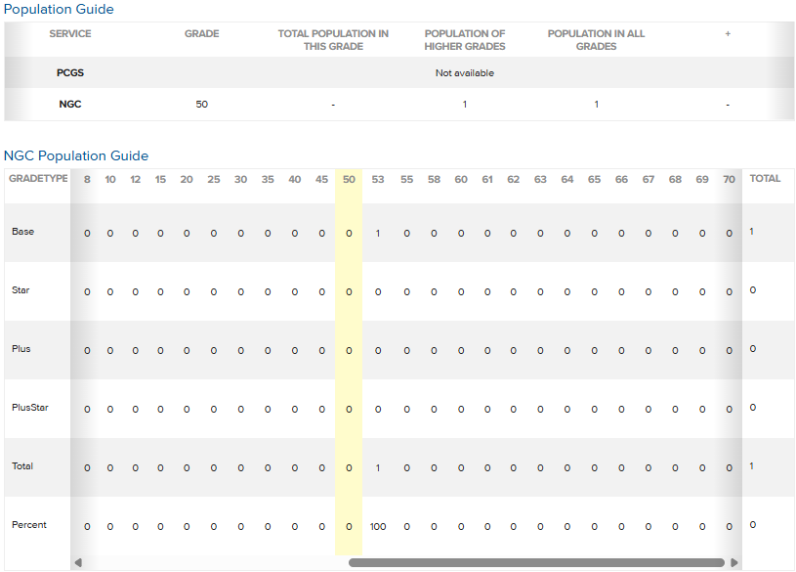Click the 1 in Base row grade 53

pyautogui.click(x=378, y=234)
